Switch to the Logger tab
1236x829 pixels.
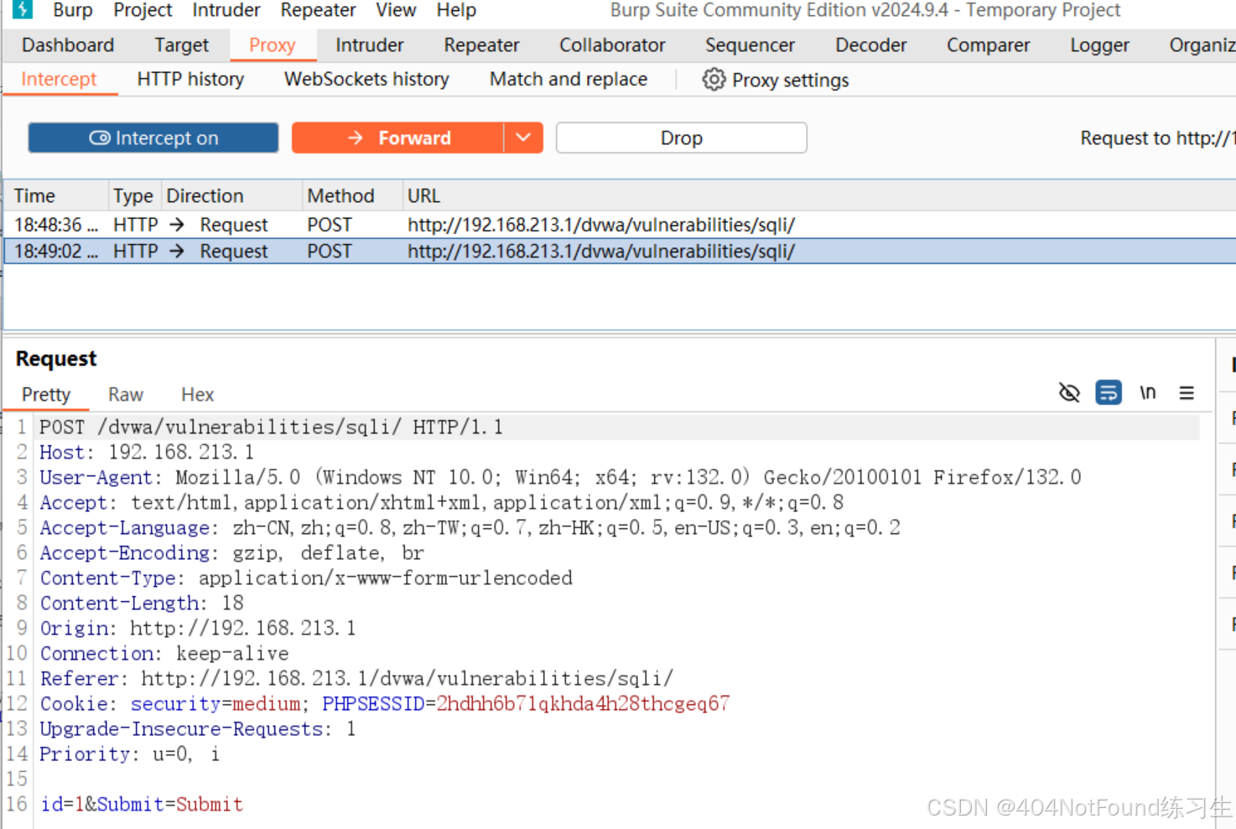(x=1099, y=45)
